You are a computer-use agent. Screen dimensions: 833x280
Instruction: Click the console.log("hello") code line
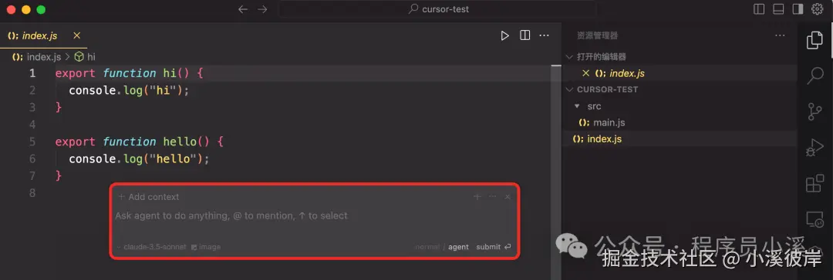coord(139,158)
